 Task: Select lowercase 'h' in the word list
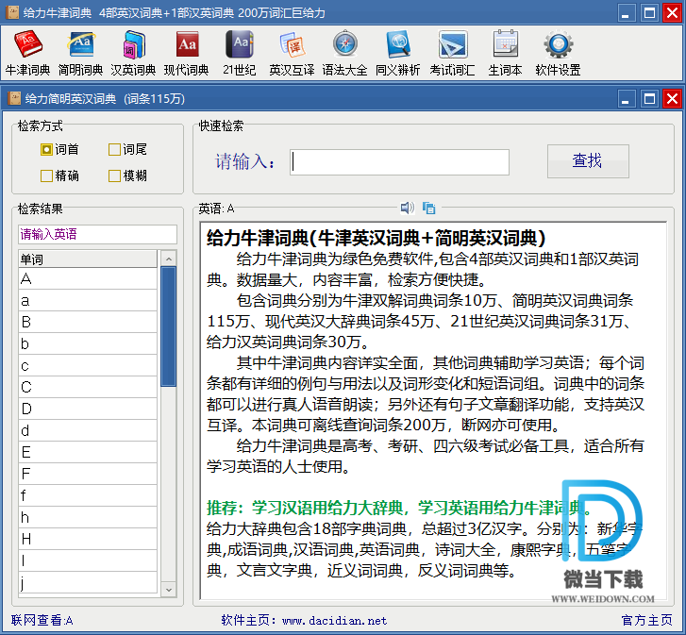(88, 517)
